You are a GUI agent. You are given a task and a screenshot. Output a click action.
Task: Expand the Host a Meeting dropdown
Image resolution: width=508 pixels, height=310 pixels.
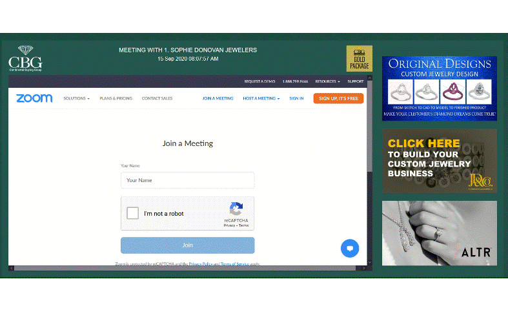[x=261, y=98]
